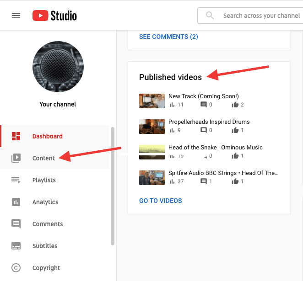Open Comments from the sidebar
Image resolution: width=303 pixels, height=281 pixels.
(x=54, y=224)
